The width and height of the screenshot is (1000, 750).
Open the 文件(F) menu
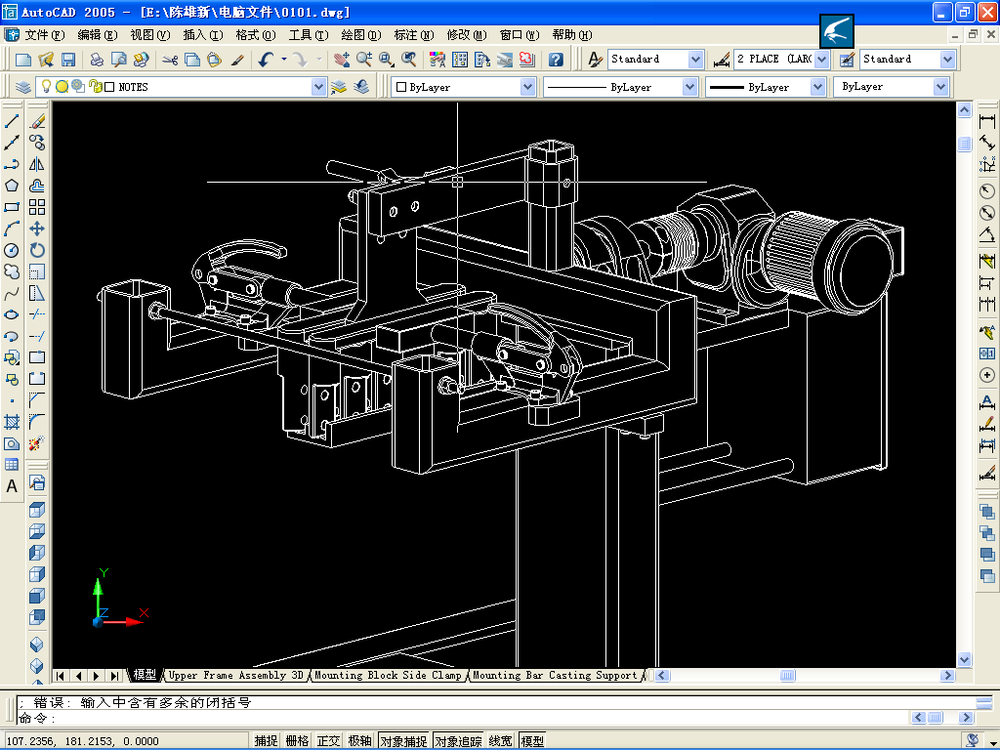click(45, 35)
